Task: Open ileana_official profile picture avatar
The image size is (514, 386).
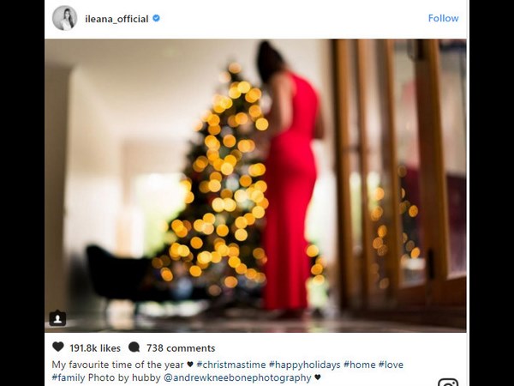Action: pyautogui.click(x=64, y=18)
